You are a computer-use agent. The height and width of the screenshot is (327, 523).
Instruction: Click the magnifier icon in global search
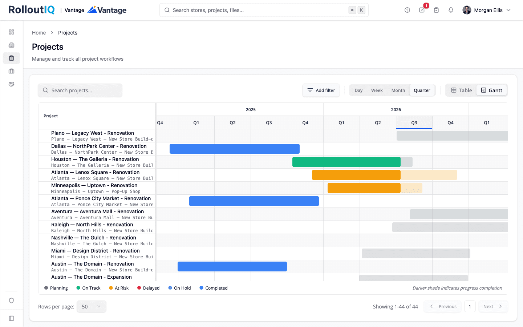pyautogui.click(x=167, y=10)
